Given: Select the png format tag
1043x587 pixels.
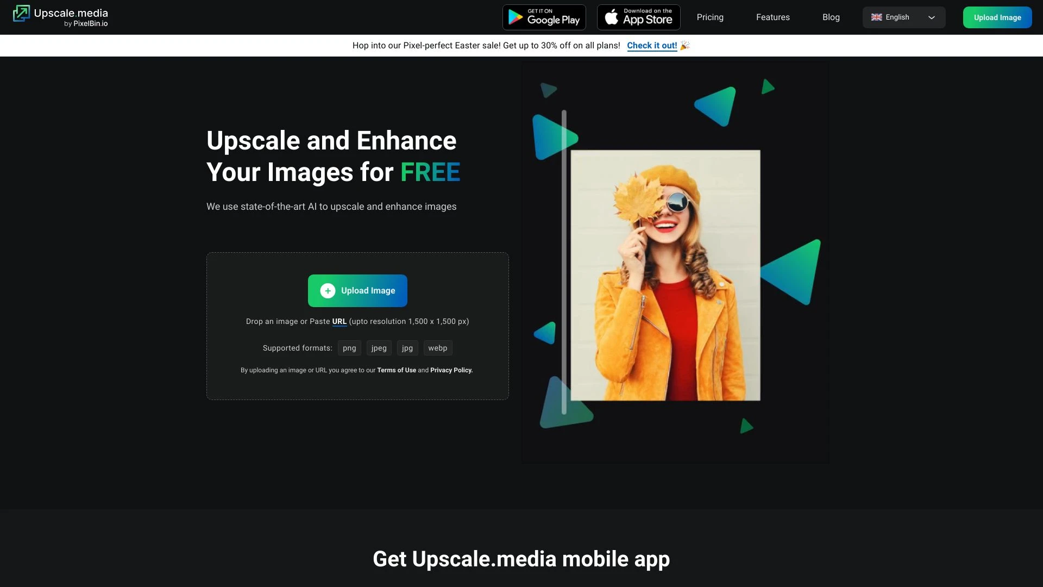Looking at the screenshot, I should pyautogui.click(x=349, y=348).
